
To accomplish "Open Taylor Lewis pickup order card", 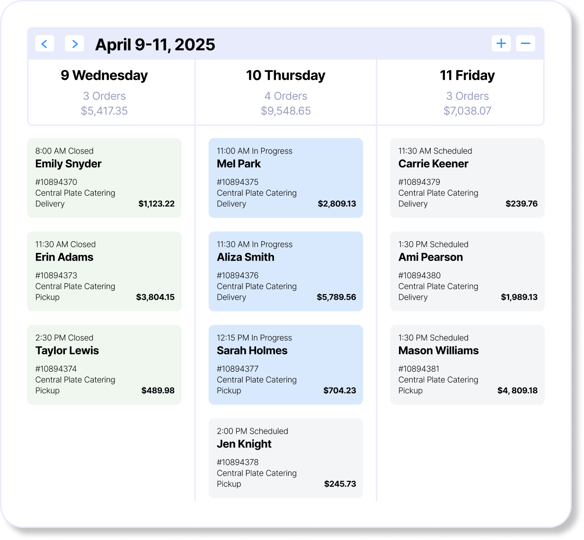I will [x=104, y=365].
